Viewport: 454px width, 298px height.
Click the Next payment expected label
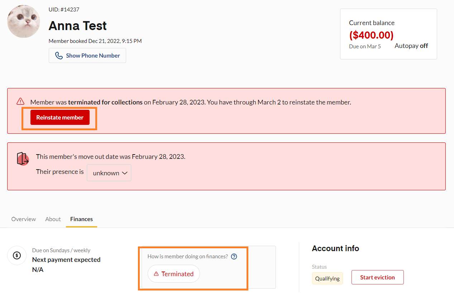coord(66,260)
